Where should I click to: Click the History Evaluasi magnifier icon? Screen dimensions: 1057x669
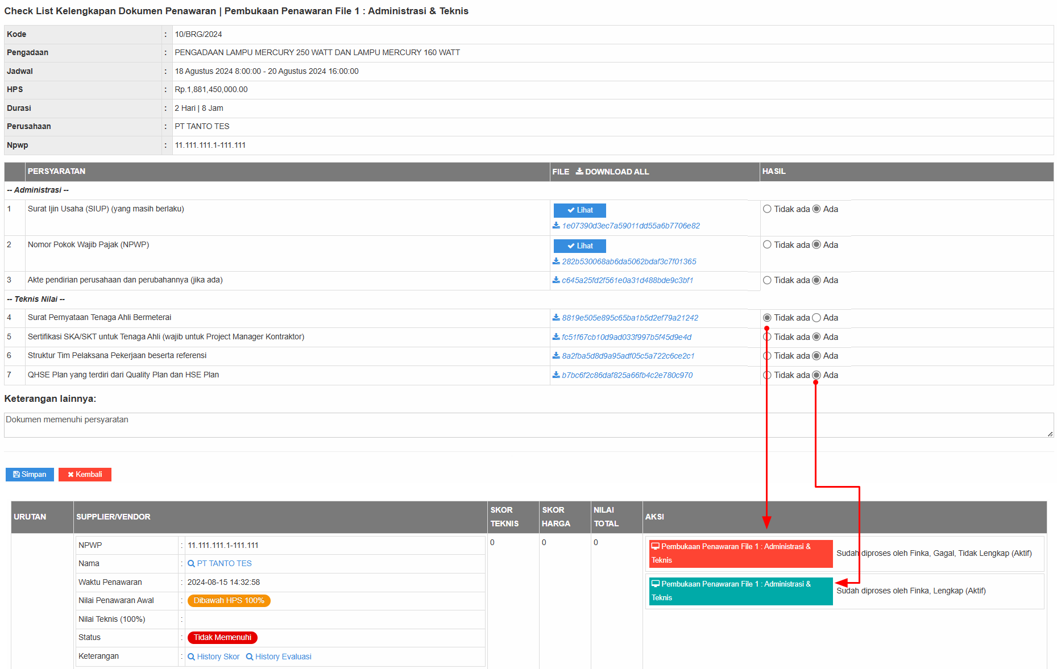pos(250,656)
